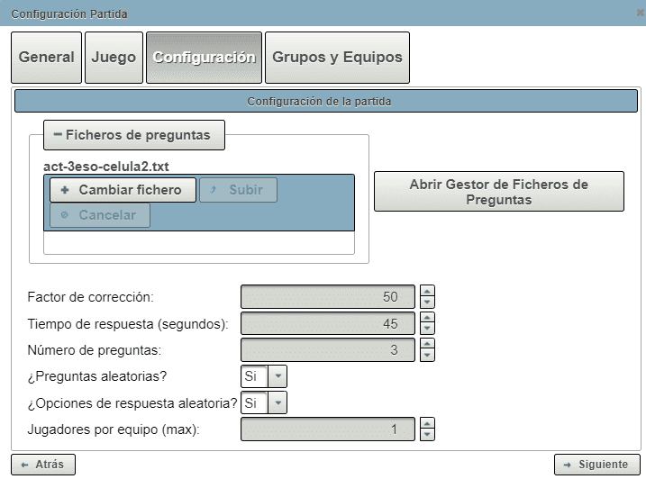The image size is (646, 479).
Task: Increase Tiempo de respuesta spinner
Action: pos(428,318)
